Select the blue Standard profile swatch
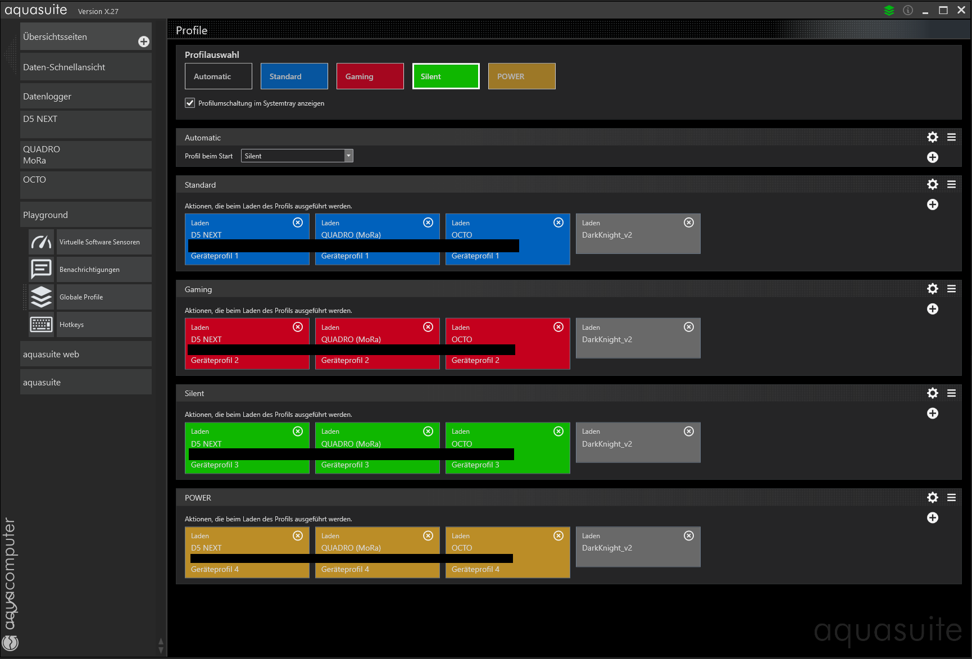The height and width of the screenshot is (659, 972). 294,76
